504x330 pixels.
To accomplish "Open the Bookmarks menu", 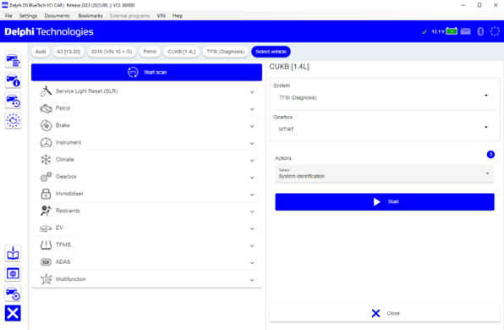I will point(90,16).
